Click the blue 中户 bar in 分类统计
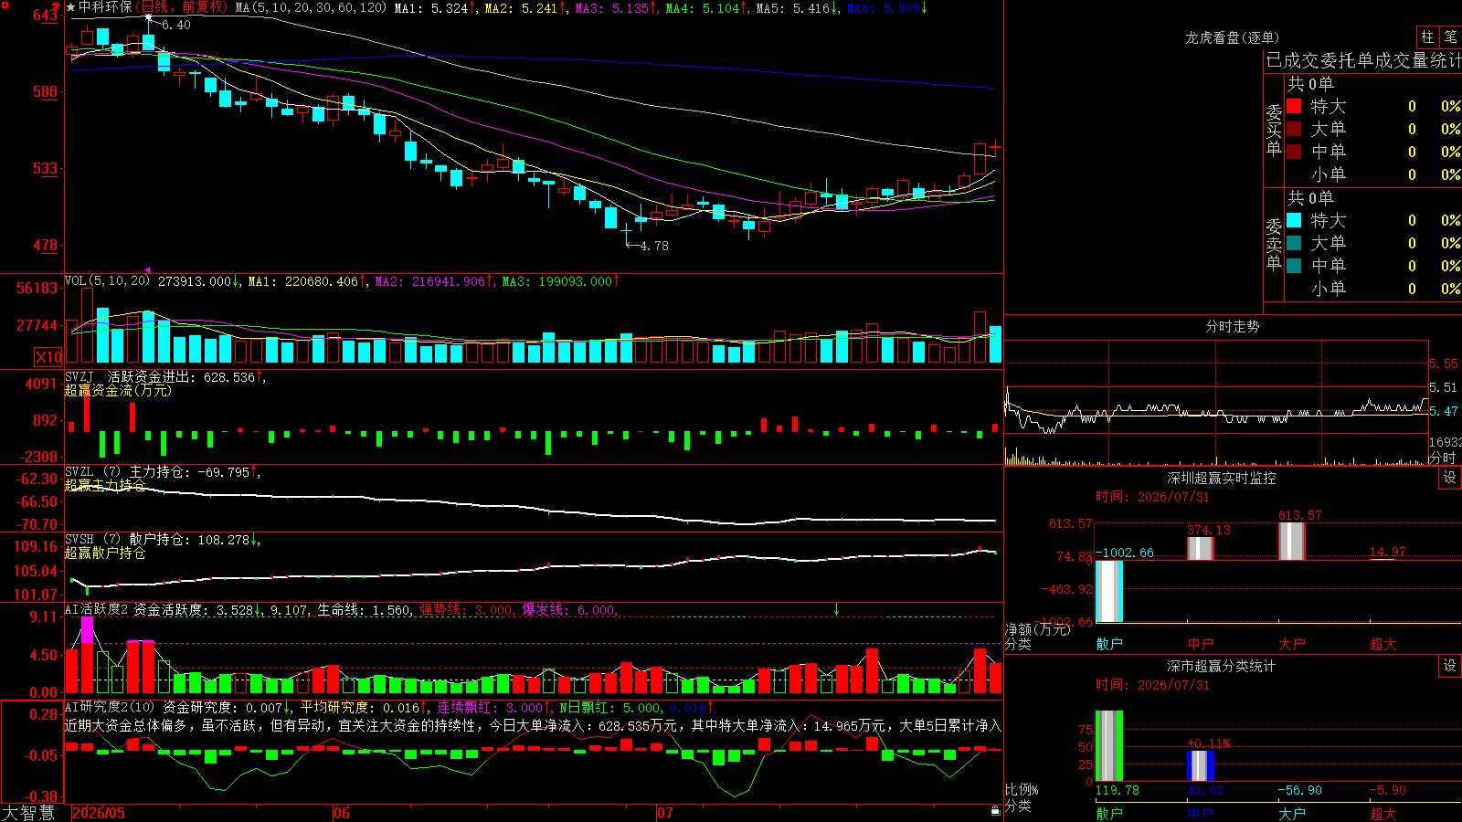This screenshot has height=822, width=1462. pyautogui.click(x=1201, y=765)
